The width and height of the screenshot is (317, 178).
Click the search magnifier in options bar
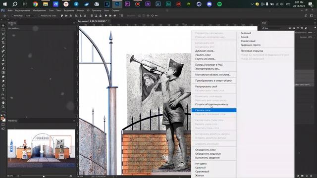point(306,15)
